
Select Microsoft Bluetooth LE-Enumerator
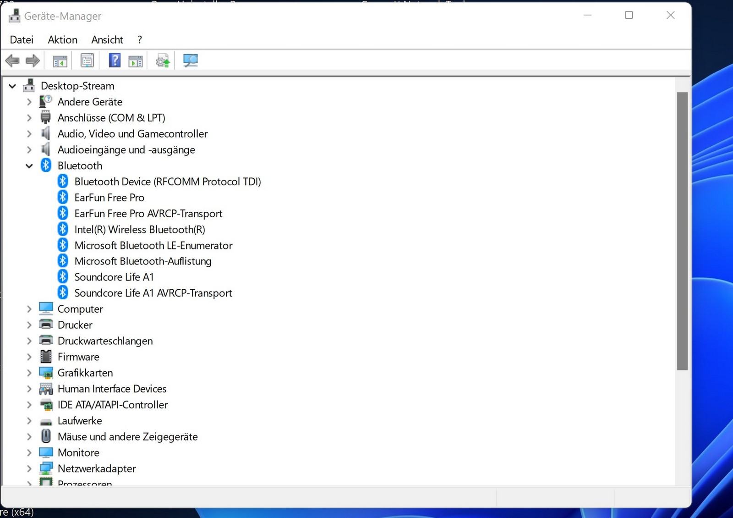pos(153,245)
